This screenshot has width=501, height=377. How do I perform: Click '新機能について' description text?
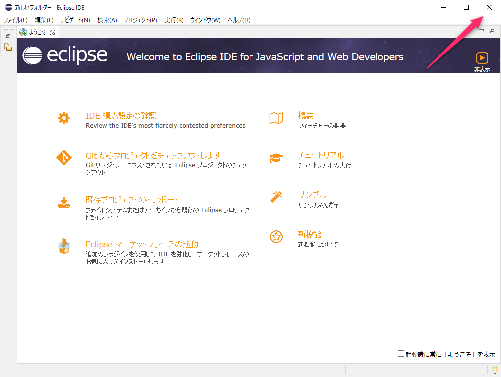pyautogui.click(x=317, y=245)
